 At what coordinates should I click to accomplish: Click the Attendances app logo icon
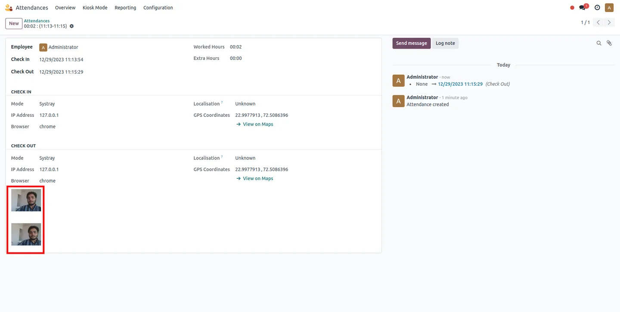[x=9, y=8]
